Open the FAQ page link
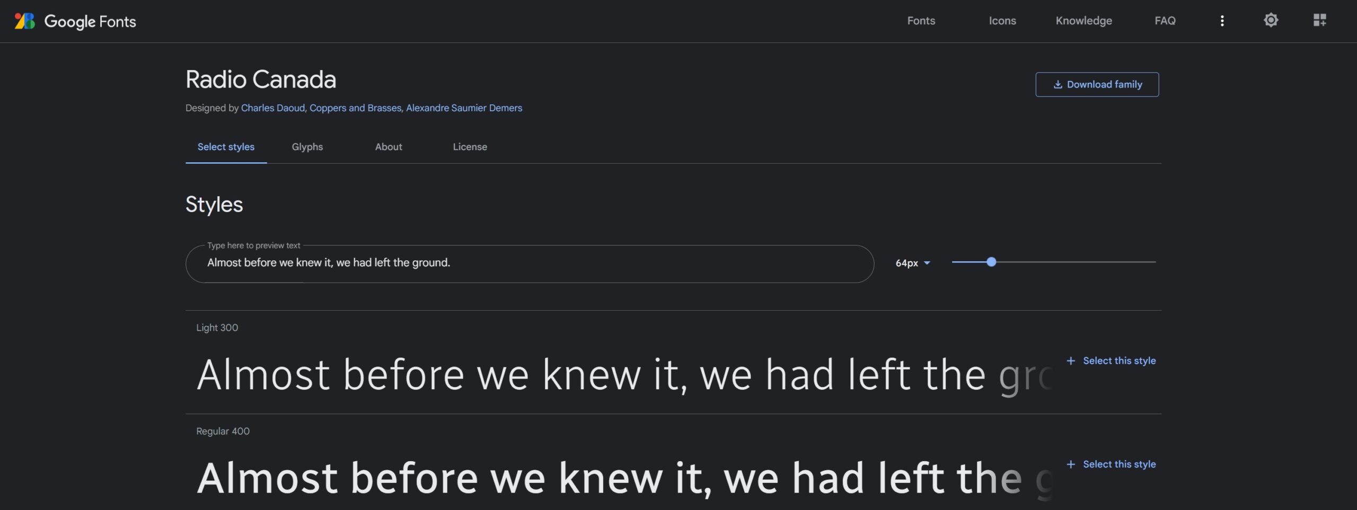This screenshot has height=510, width=1357. (1165, 21)
